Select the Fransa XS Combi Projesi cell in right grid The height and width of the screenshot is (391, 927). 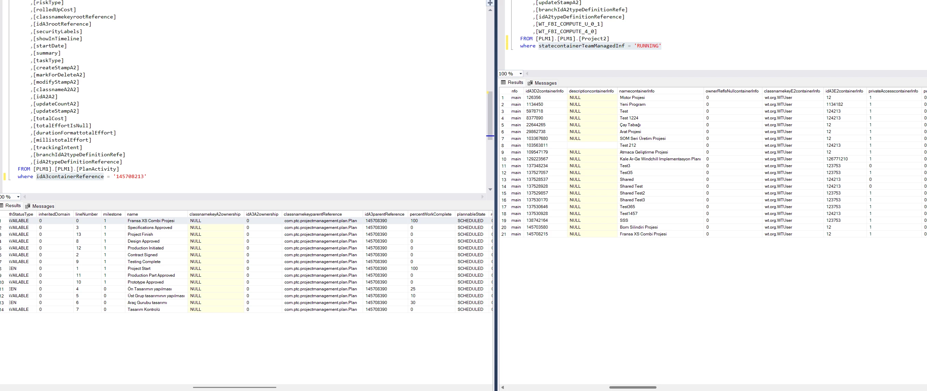(x=643, y=234)
